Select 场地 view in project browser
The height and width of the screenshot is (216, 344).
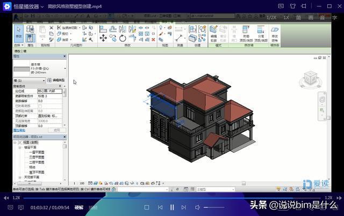pos(32,167)
